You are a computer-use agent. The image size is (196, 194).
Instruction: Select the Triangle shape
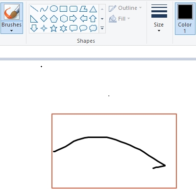[x=93, y=9]
